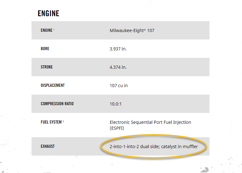
Task: Click the EXHAUST row label
Action: click(x=48, y=146)
